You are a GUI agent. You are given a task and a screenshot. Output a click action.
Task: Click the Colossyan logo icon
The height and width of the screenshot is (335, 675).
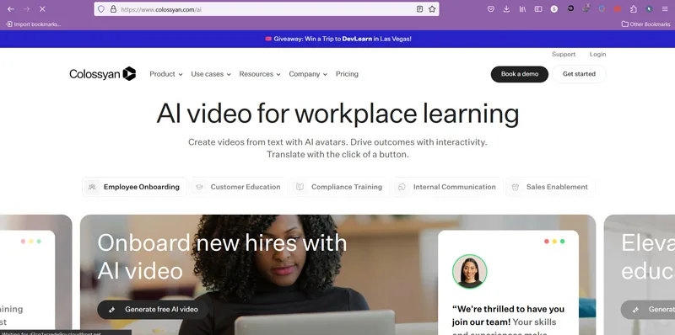pos(129,74)
